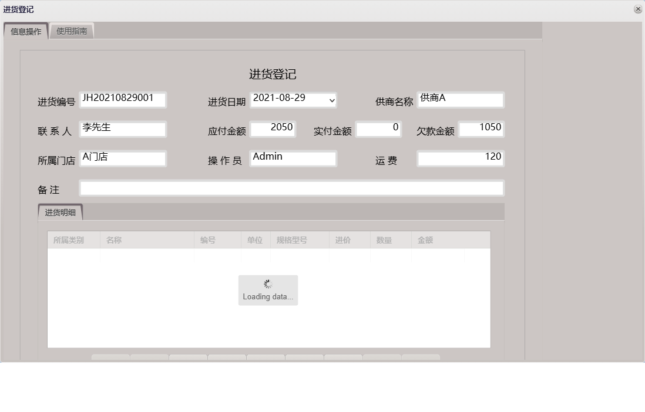Expand the 2021-08-29 date selector arrow
Viewport: 645px width, 412px height.
[x=331, y=99]
